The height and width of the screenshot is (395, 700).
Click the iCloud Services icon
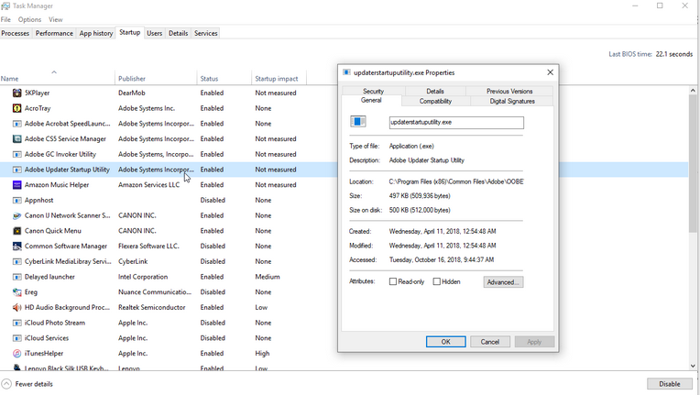(17, 338)
